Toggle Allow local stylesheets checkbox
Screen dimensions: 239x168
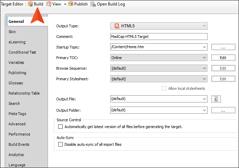tap(164, 88)
